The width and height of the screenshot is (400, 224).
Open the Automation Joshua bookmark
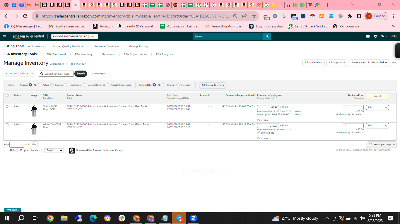pyautogui.click(x=180, y=26)
